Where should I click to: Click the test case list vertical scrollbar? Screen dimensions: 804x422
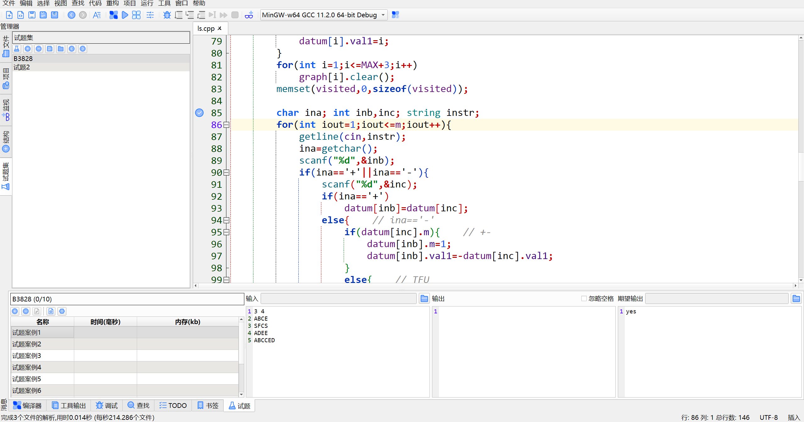coord(241,357)
